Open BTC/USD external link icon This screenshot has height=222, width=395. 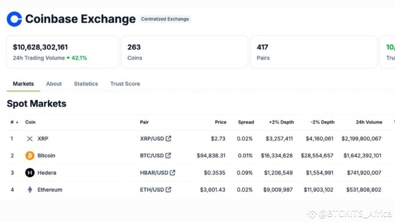pyautogui.click(x=168, y=155)
